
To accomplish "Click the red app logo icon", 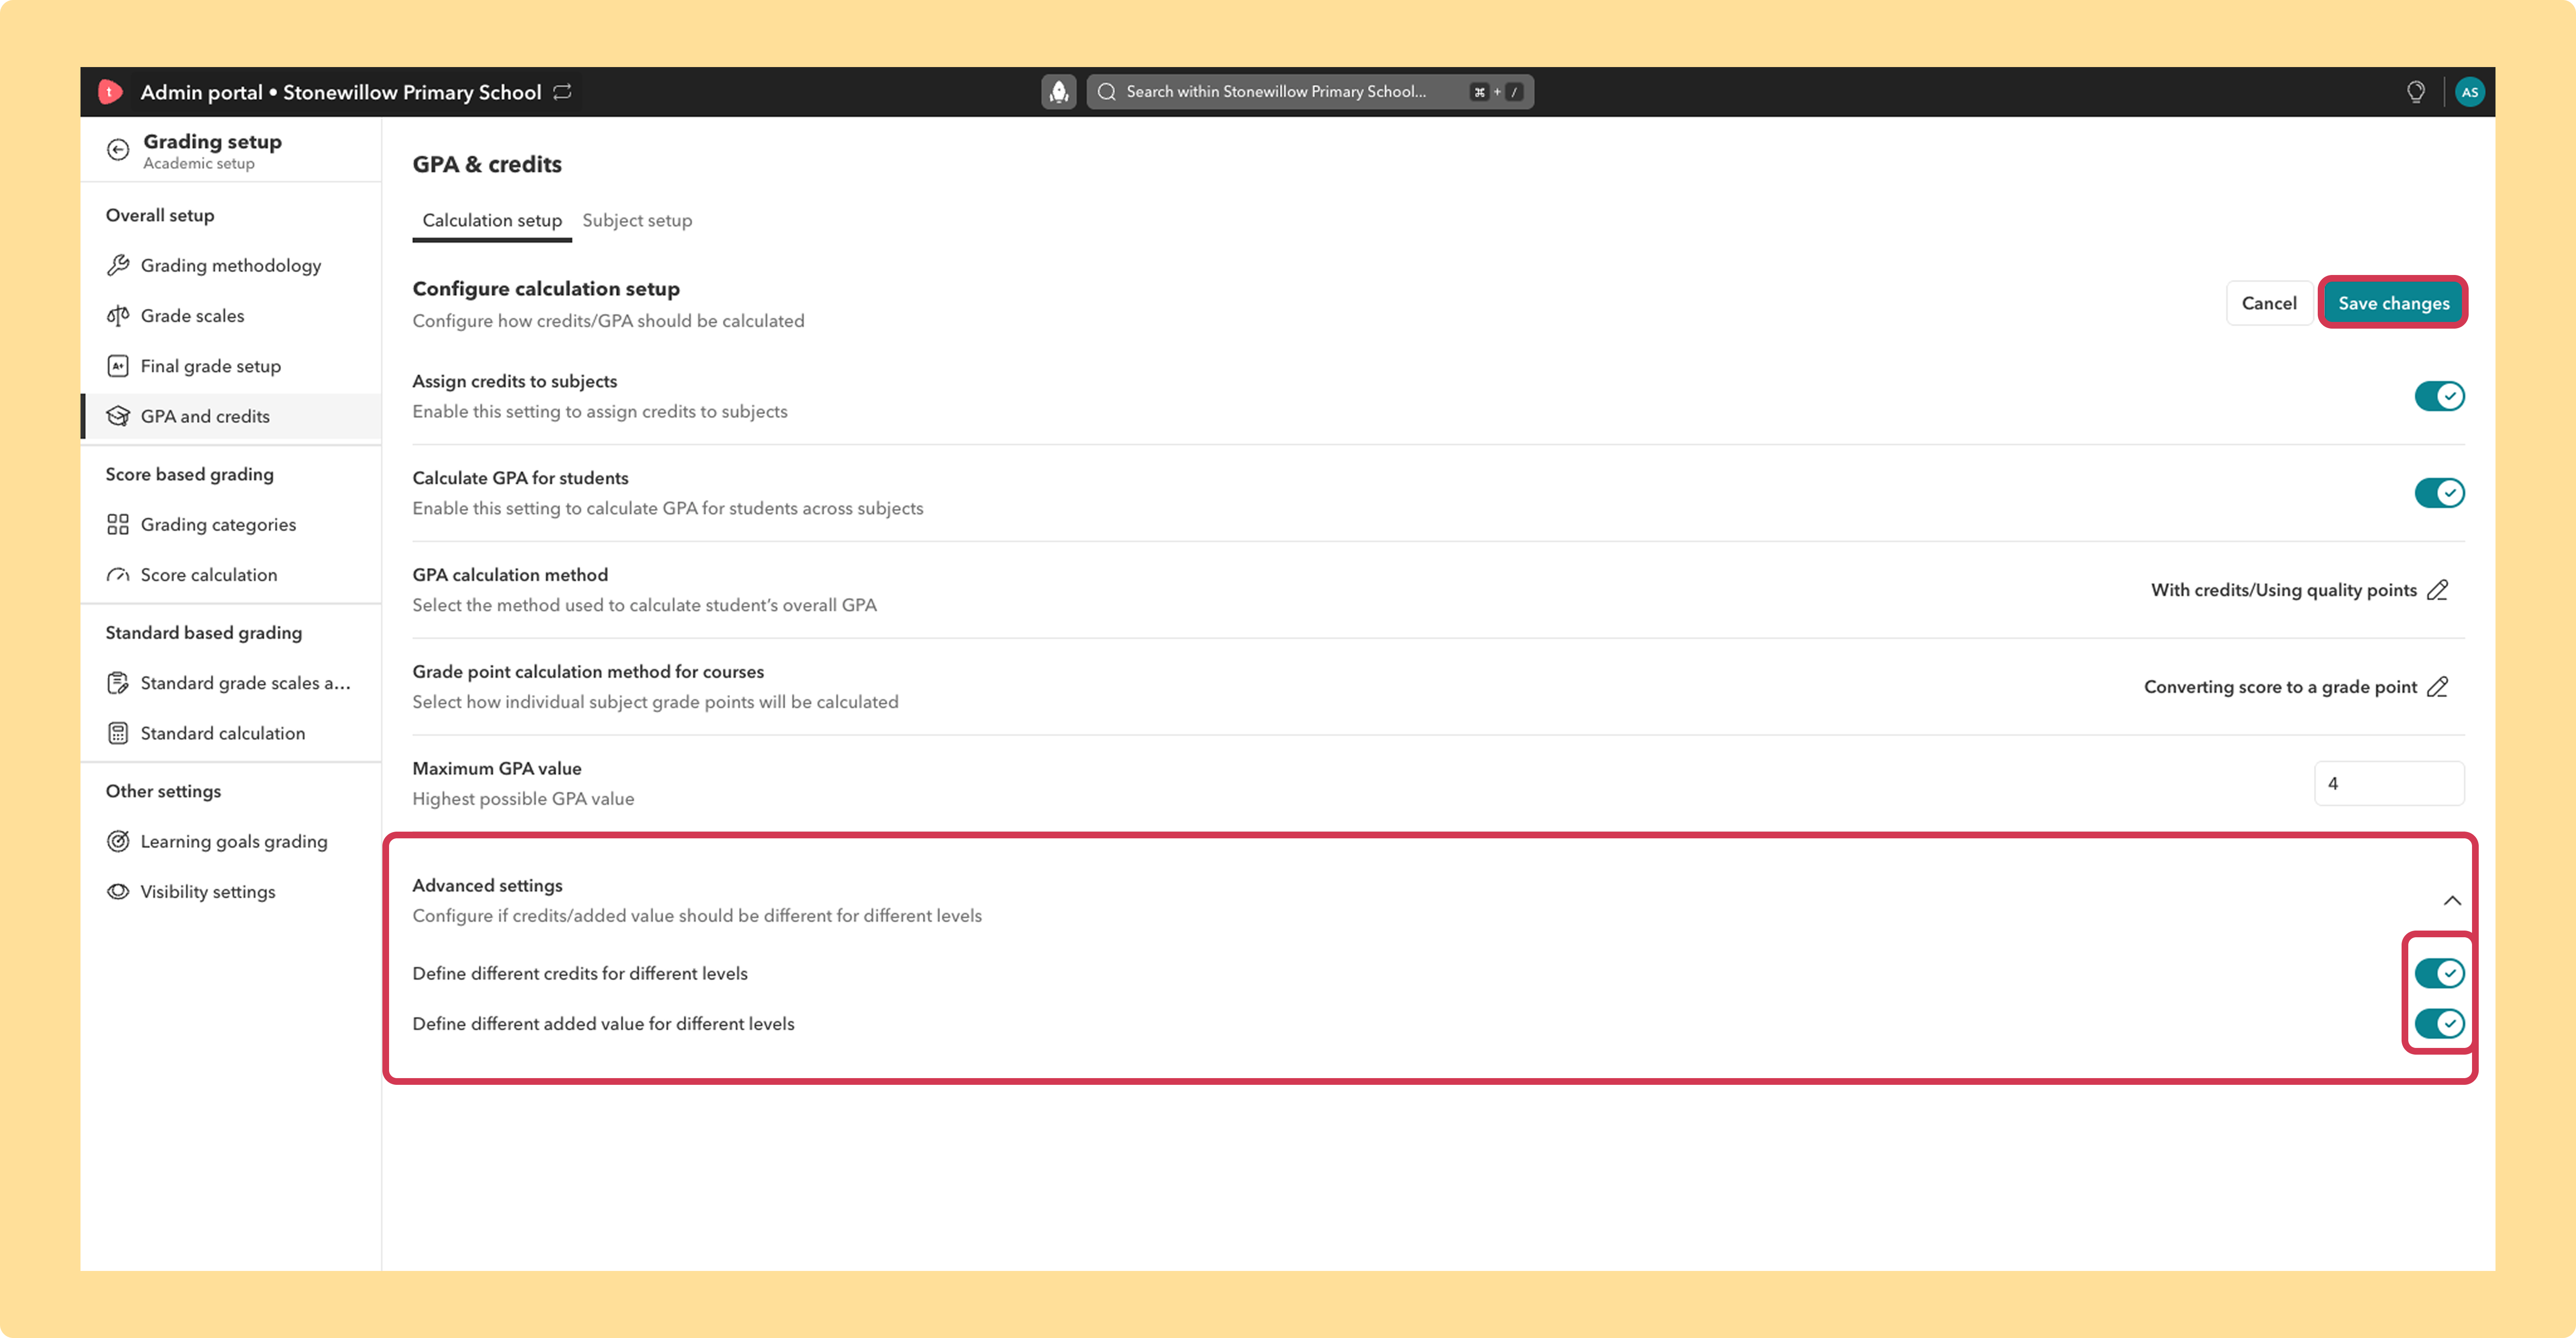I will [x=110, y=92].
